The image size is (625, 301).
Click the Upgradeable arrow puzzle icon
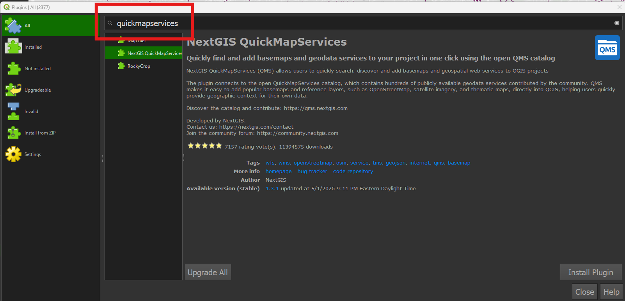click(13, 90)
